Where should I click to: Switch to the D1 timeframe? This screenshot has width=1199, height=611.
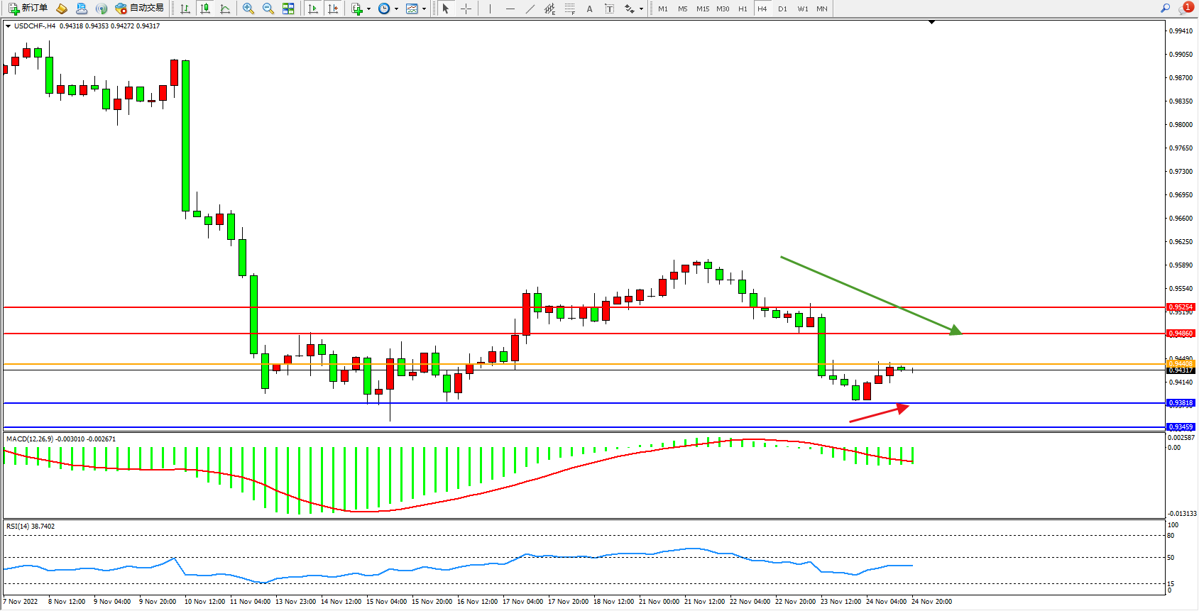(782, 9)
